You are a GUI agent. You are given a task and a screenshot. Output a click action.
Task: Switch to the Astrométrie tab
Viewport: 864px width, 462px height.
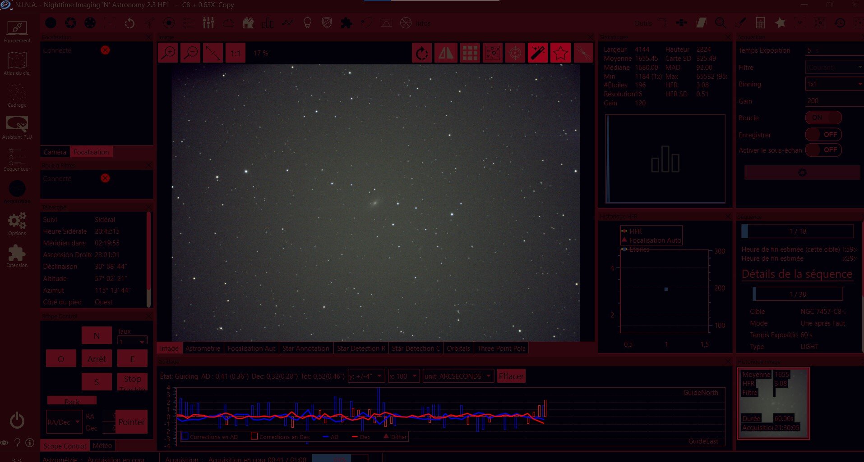coord(203,348)
